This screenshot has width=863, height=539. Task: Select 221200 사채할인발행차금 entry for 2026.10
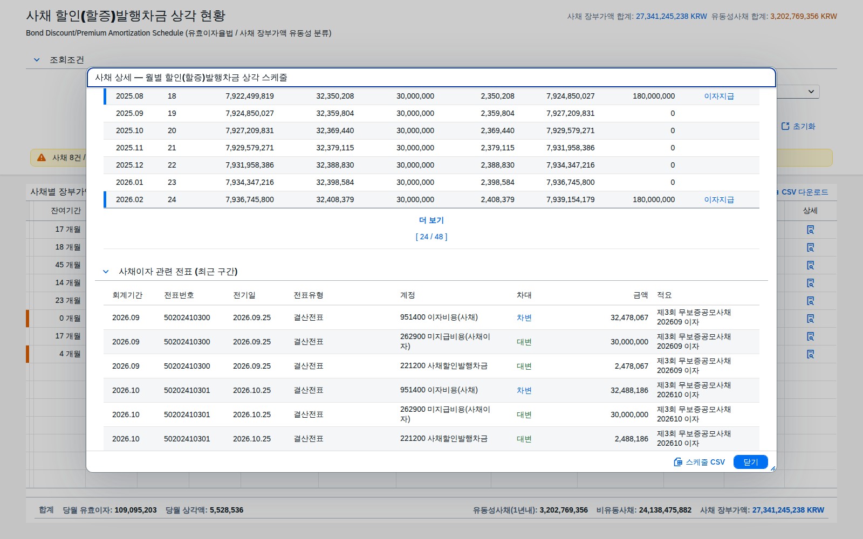pyautogui.click(x=432, y=439)
